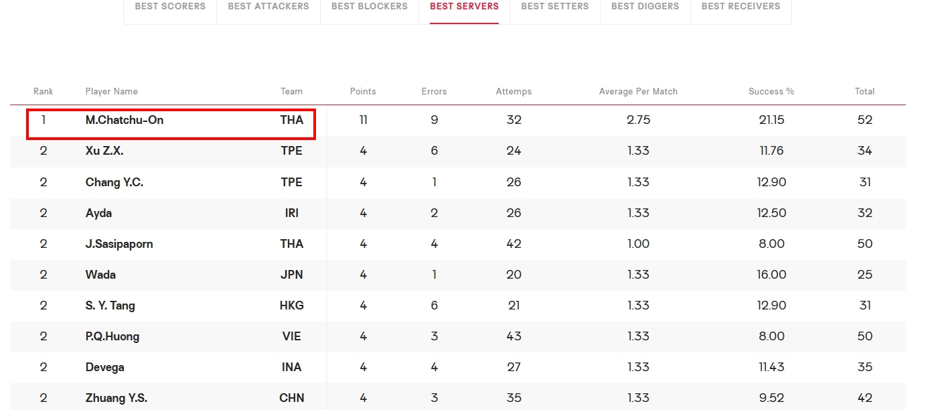Select player M.Chatchu-On

click(125, 120)
